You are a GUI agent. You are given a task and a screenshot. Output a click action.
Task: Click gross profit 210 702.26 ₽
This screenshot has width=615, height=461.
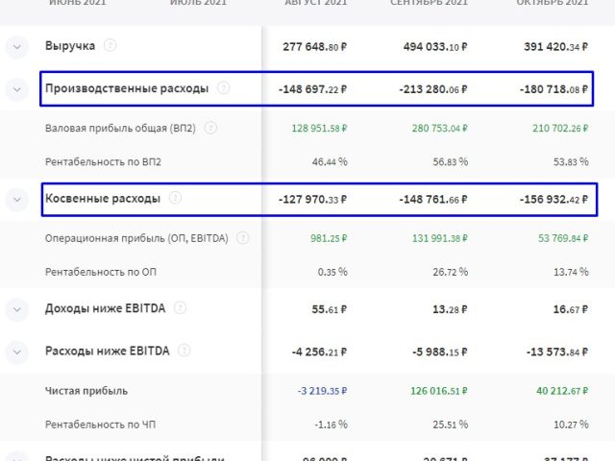pyautogui.click(x=560, y=129)
